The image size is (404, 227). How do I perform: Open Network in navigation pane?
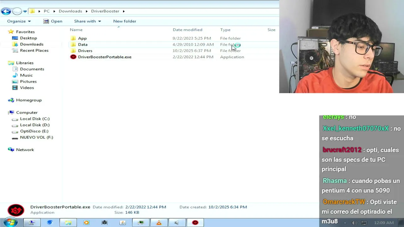coord(25,150)
